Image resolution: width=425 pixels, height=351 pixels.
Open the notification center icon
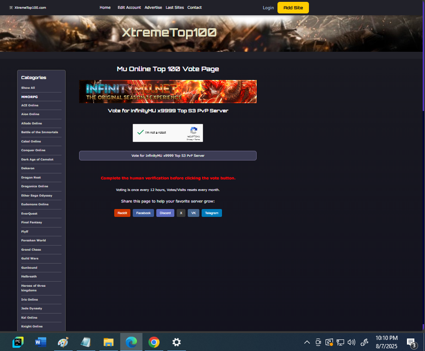pyautogui.click(x=411, y=343)
